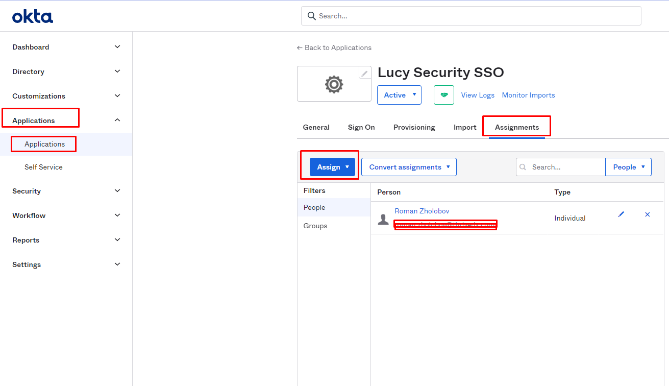The width and height of the screenshot is (669, 386).
Task: Expand the Directory menu chevron
Action: (117, 71)
